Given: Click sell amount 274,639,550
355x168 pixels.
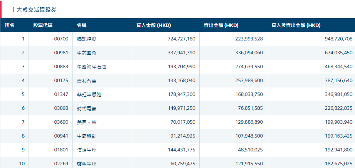Looking at the screenshot, I should click(x=249, y=67).
